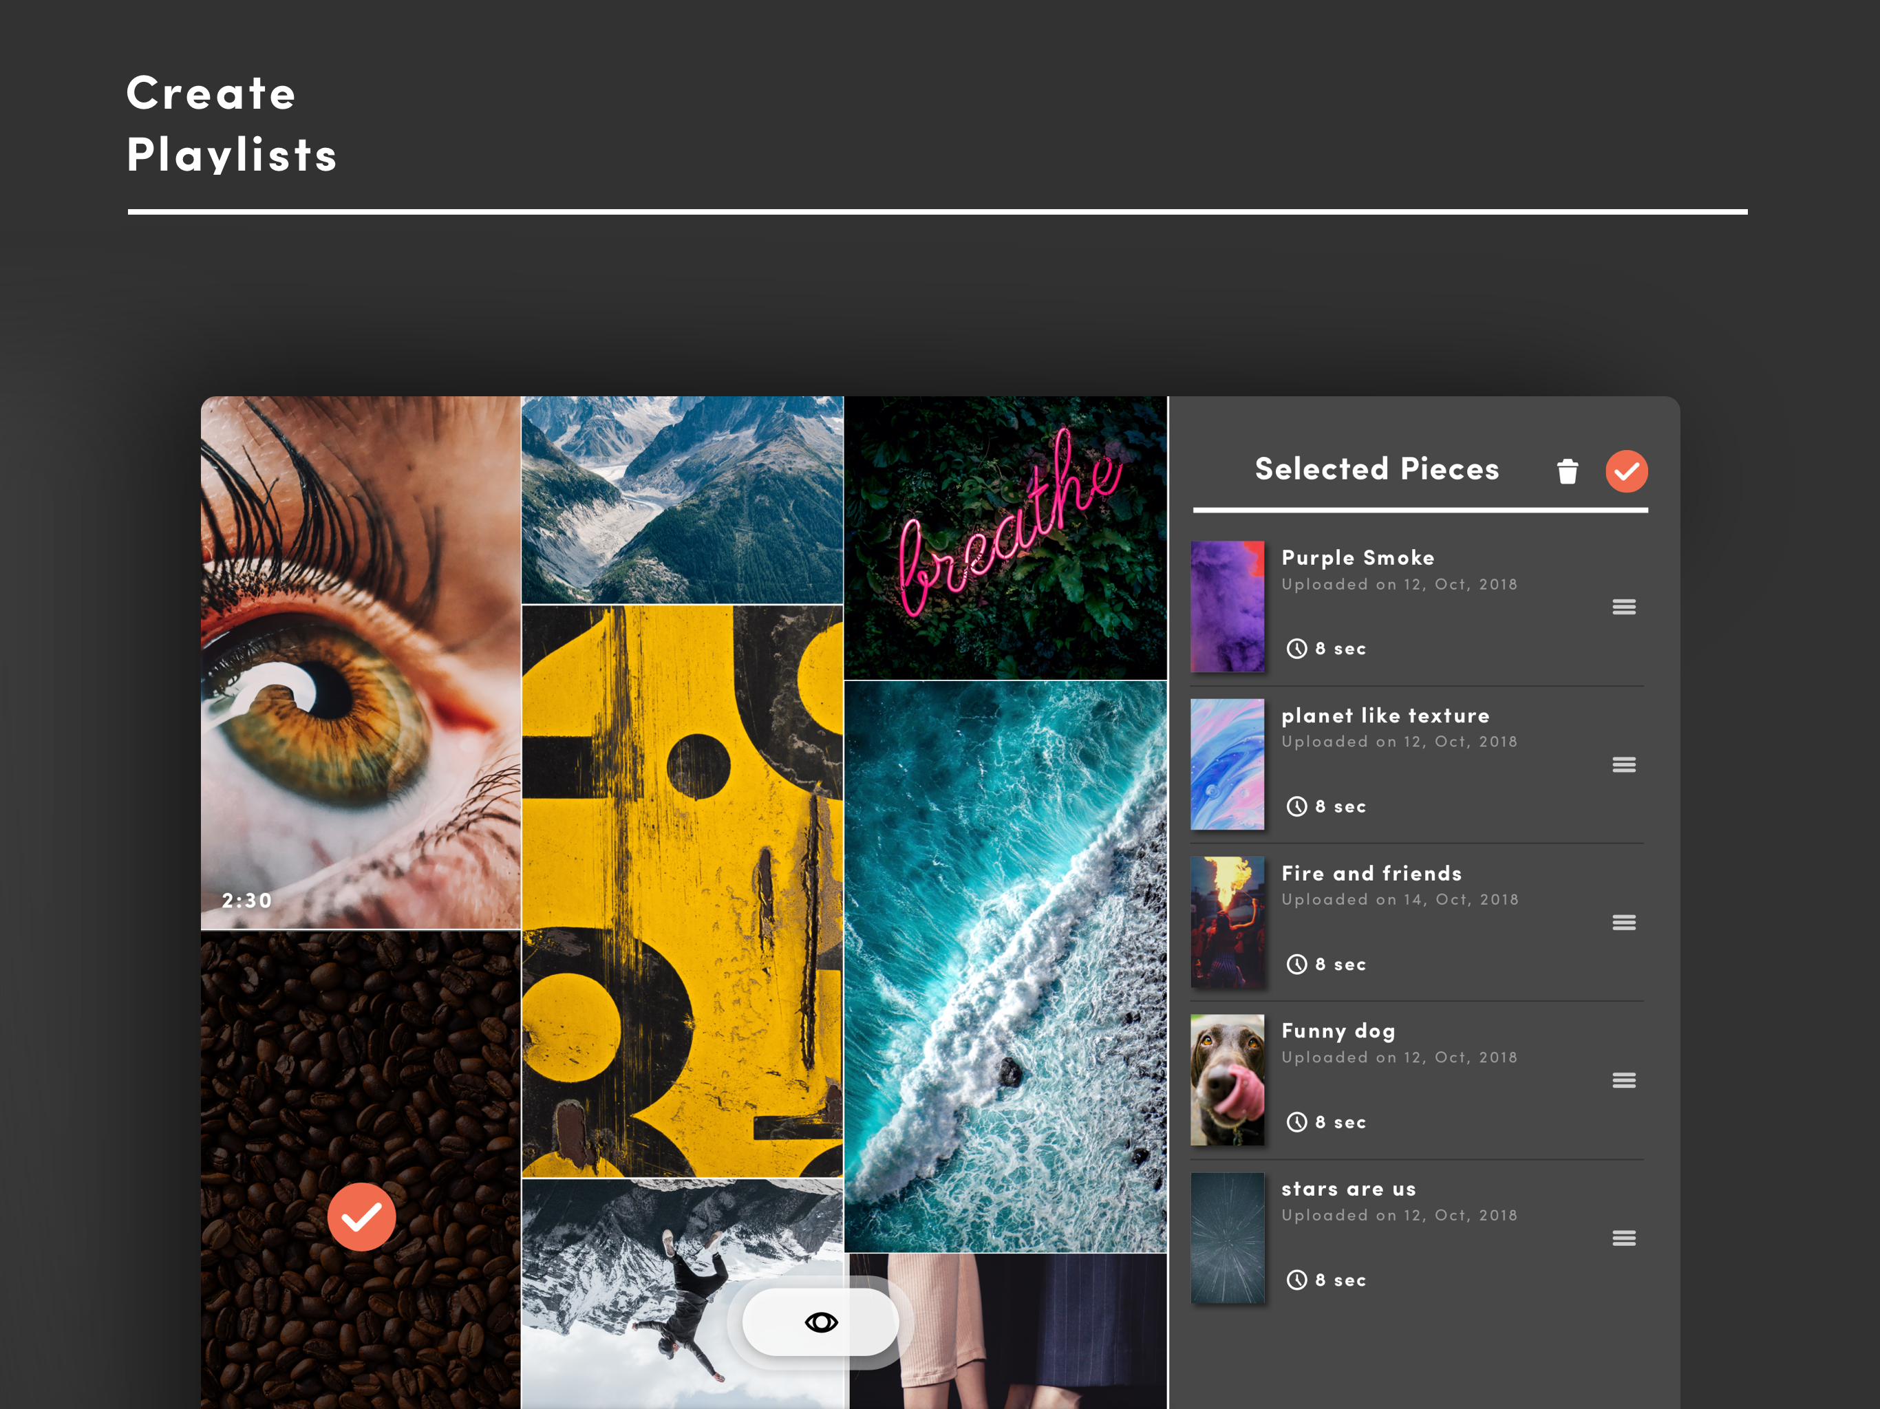This screenshot has width=1880, height=1409.
Task: Click upload date under stars are us
Action: coord(1399,1216)
